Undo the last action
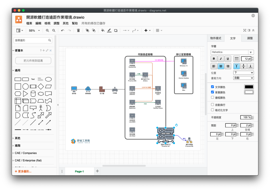 (x=63, y=31)
